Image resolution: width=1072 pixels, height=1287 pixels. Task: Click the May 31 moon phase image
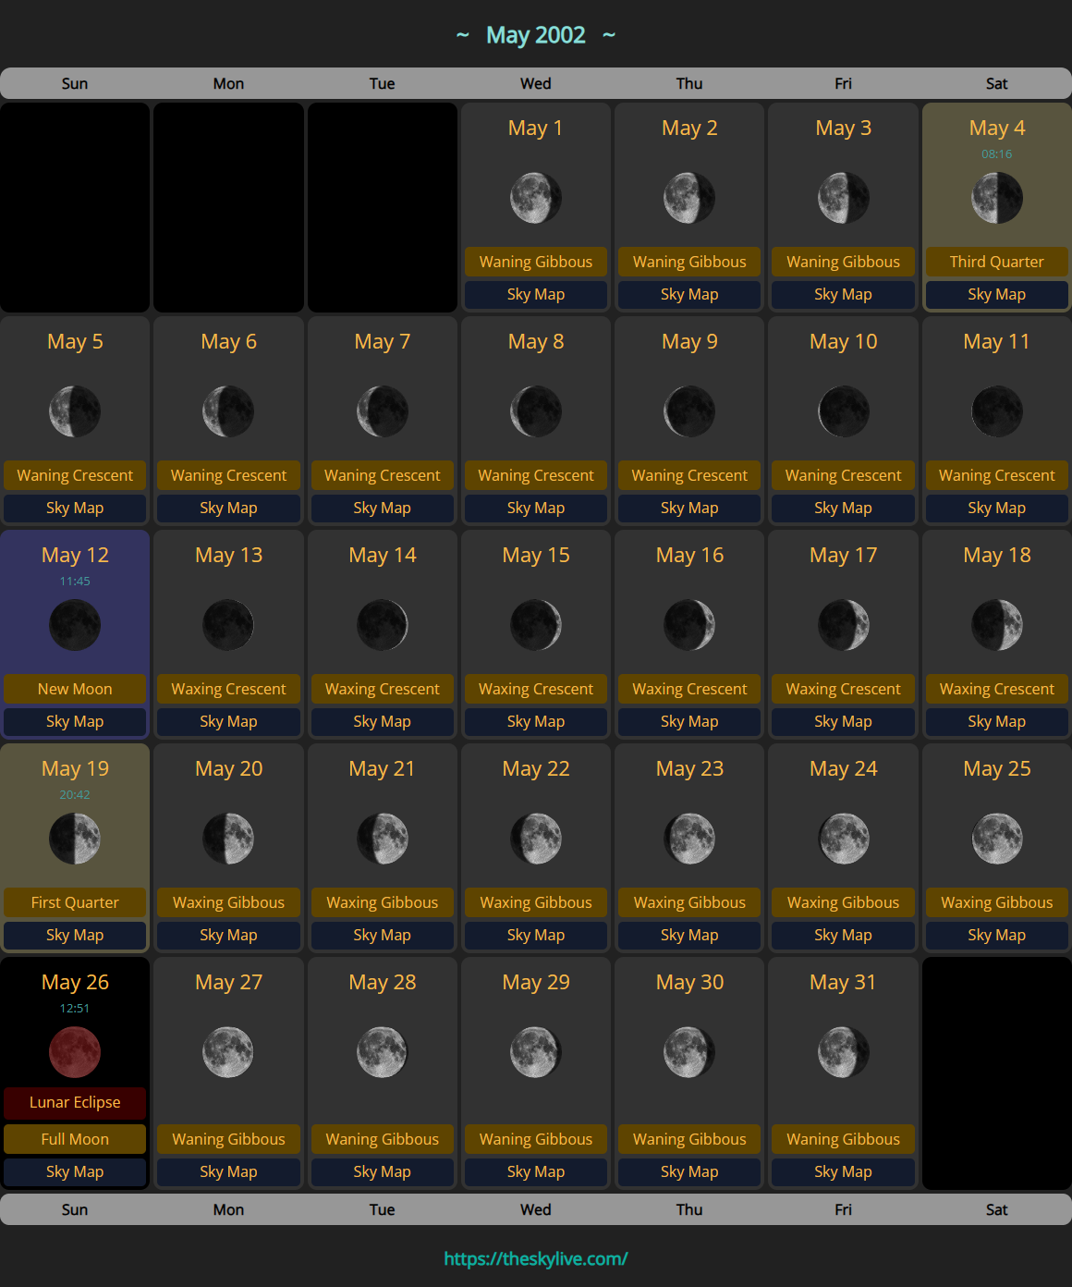[843, 1052]
